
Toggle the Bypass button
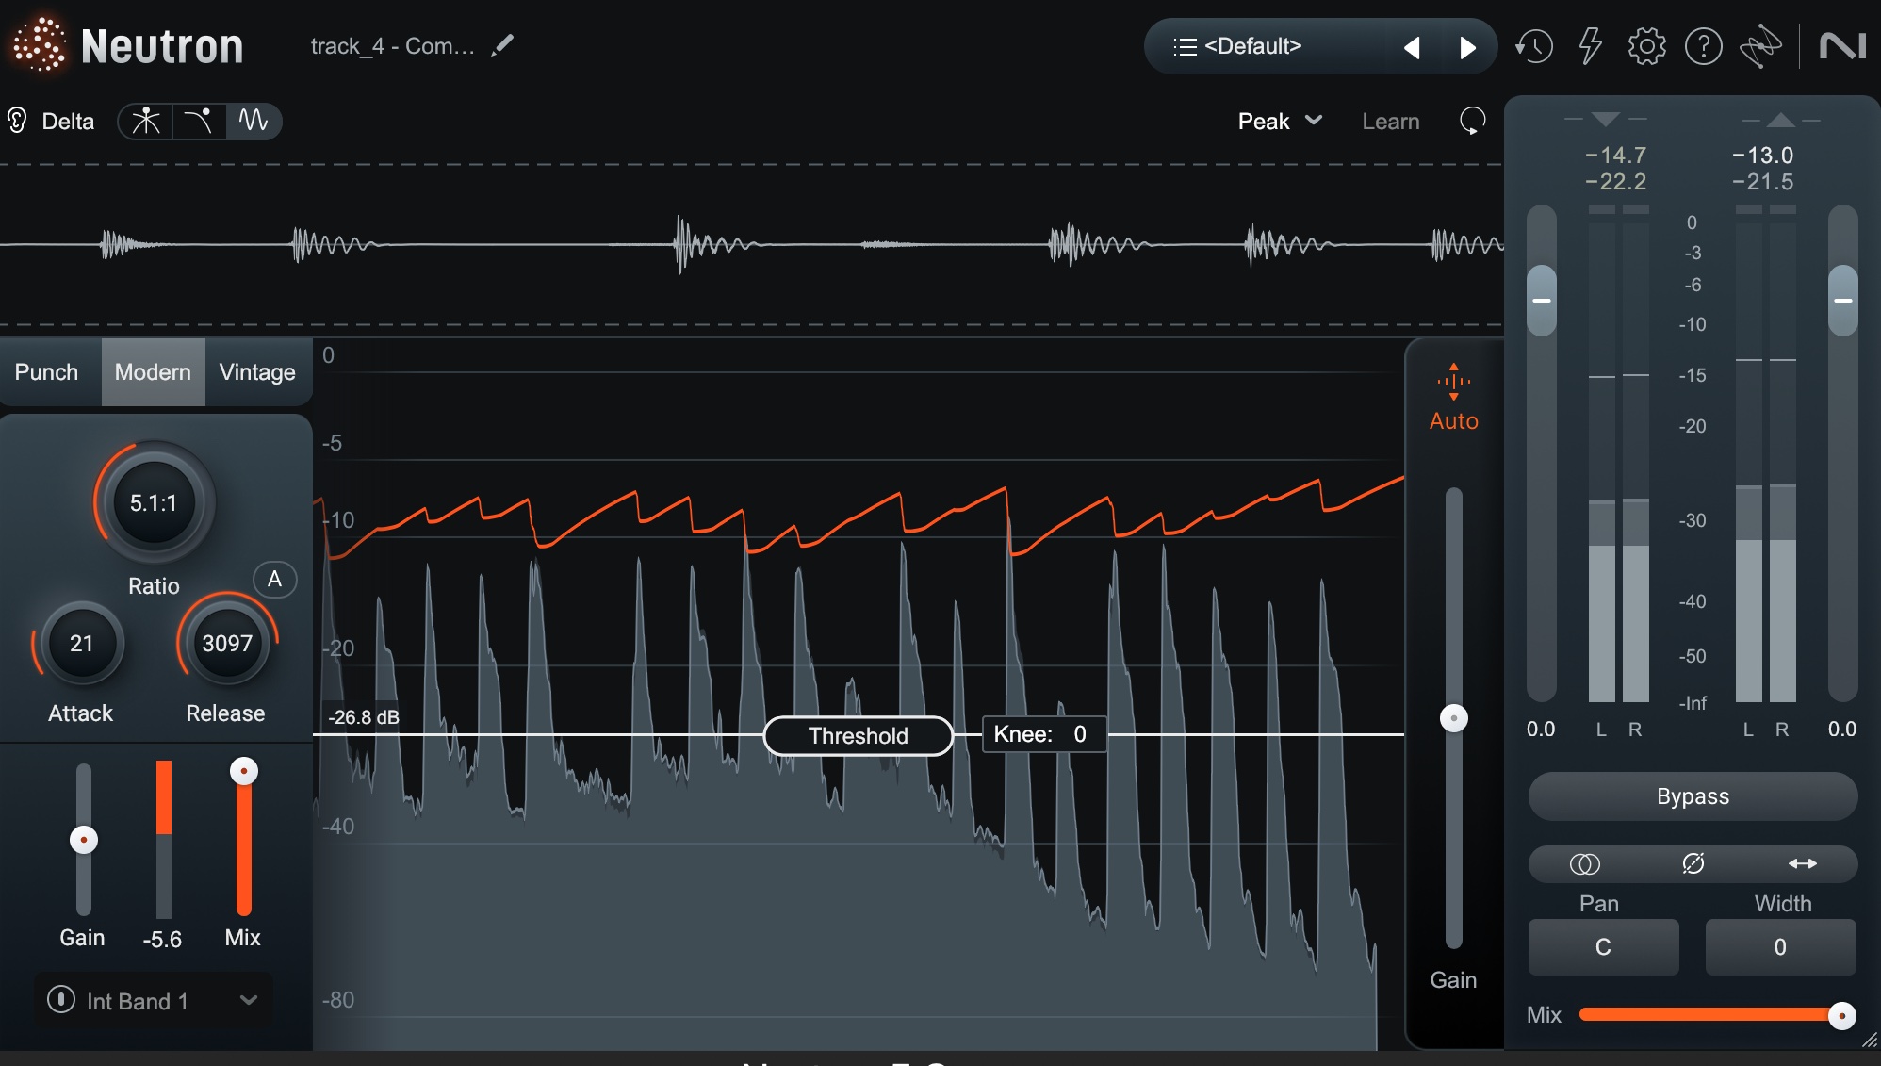[x=1693, y=795]
